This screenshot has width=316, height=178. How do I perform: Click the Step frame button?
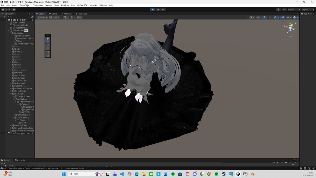[x=163, y=9]
